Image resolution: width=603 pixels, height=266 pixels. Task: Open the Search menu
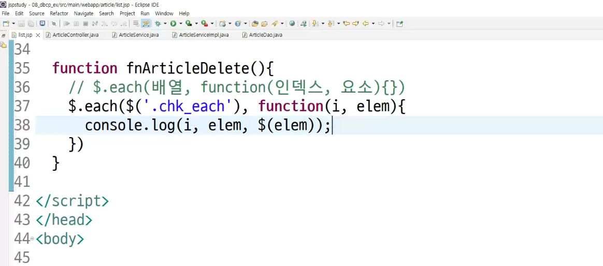tap(107, 13)
